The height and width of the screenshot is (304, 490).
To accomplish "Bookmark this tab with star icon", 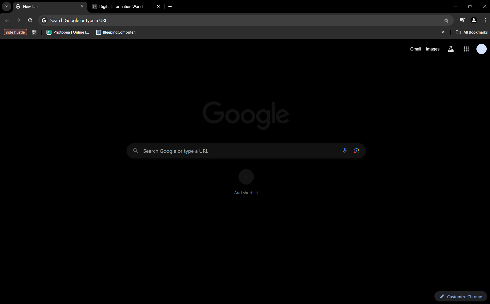I will click(x=446, y=20).
